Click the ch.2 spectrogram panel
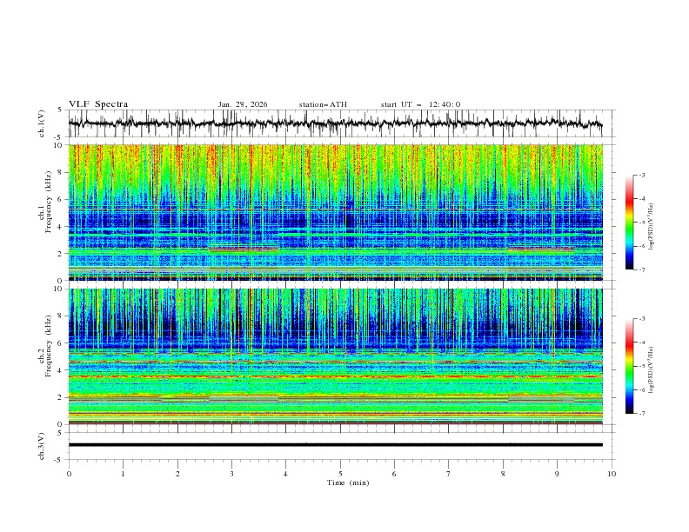689x532 pixels. pos(335,356)
